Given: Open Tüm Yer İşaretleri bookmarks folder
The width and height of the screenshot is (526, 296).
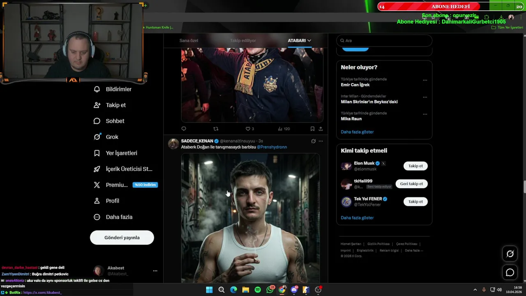Looking at the screenshot, I should [507, 28].
